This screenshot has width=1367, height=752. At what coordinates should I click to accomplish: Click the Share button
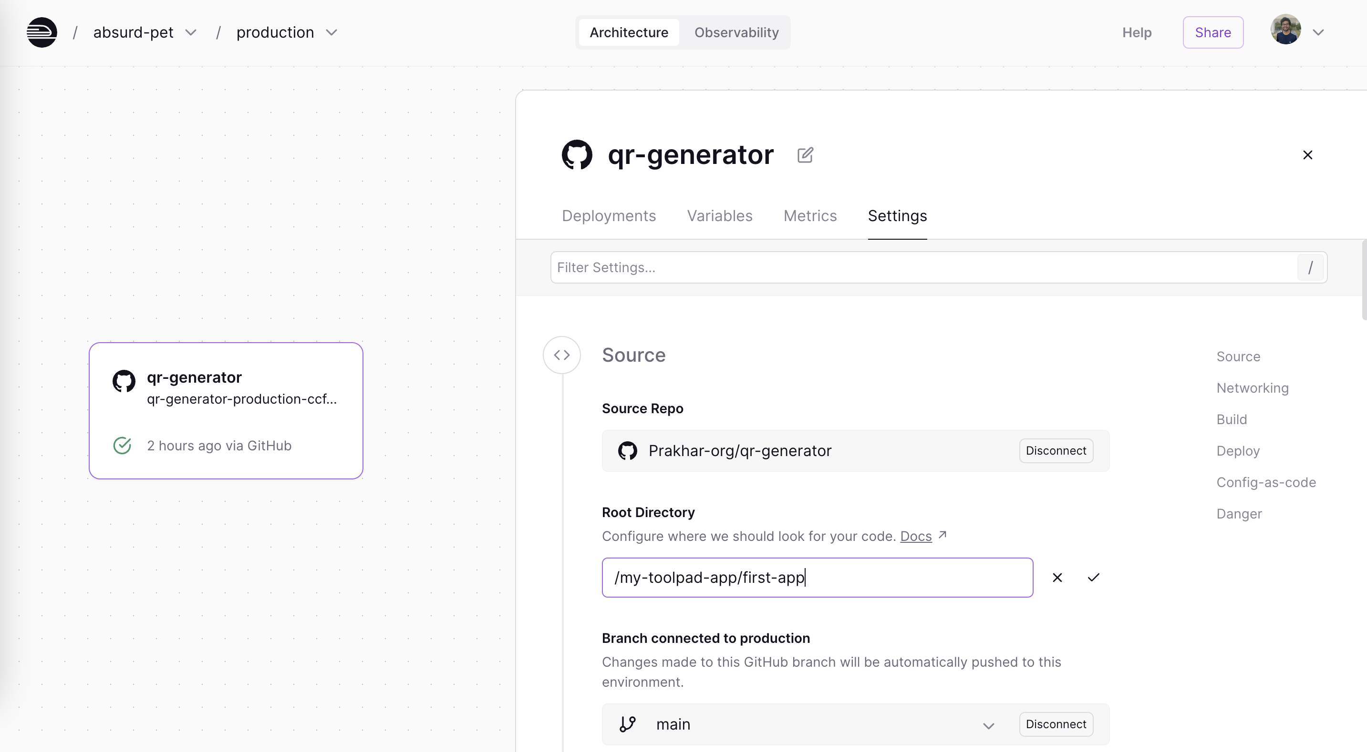coord(1212,32)
